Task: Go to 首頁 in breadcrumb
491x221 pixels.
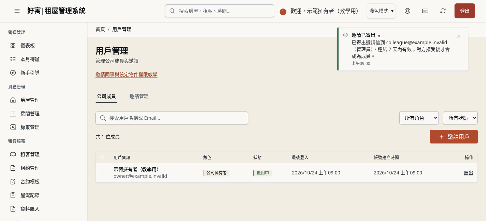Action: (x=100, y=29)
